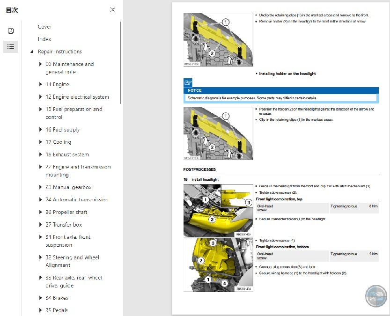Expand the 23 Manual gearbox chapter
390x316 pixels.
40,187
